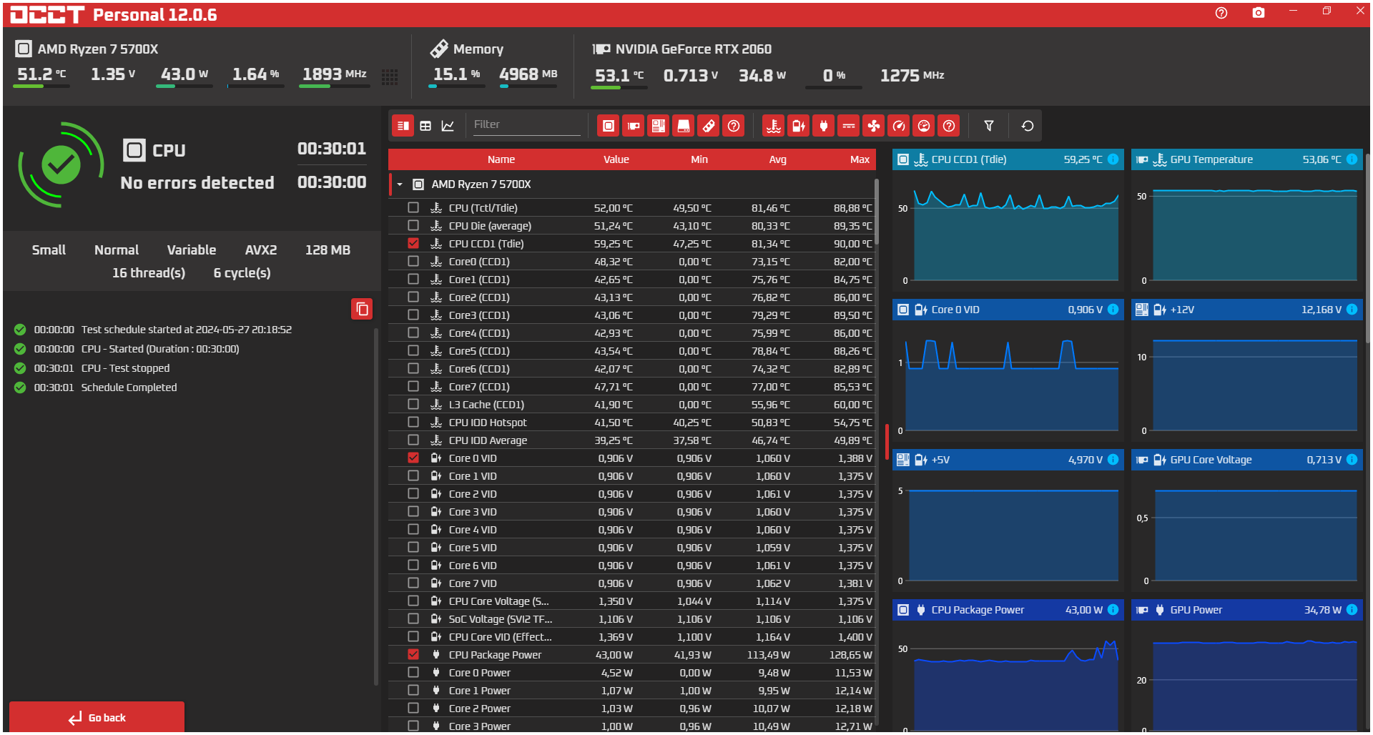The height and width of the screenshot is (735, 1373).
Task: Toggle the fan sensor filter icon
Action: click(874, 127)
